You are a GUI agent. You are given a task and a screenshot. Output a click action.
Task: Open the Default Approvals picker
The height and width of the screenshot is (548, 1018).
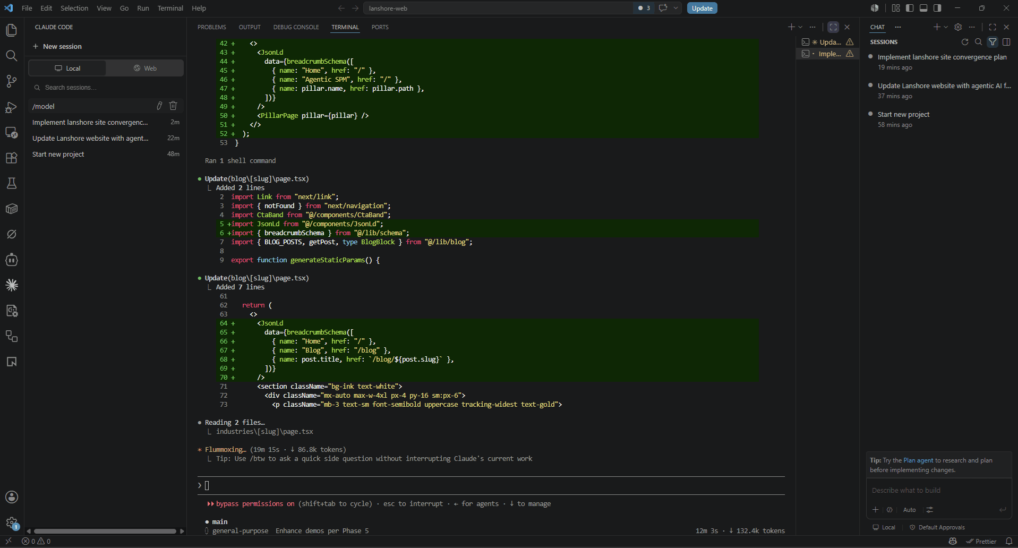tap(937, 527)
